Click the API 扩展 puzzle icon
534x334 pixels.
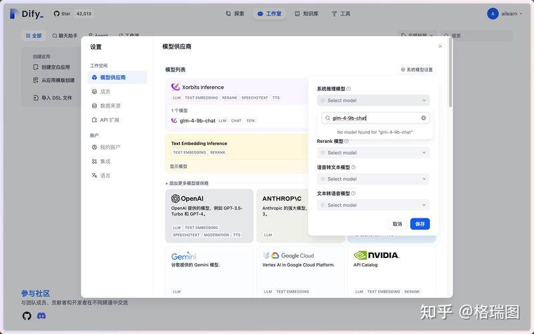click(94, 120)
